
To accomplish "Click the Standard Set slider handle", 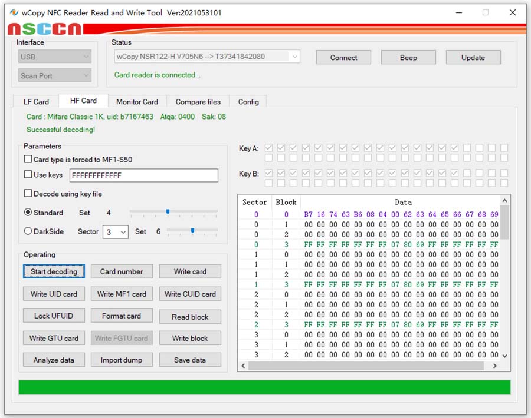I will (168, 212).
